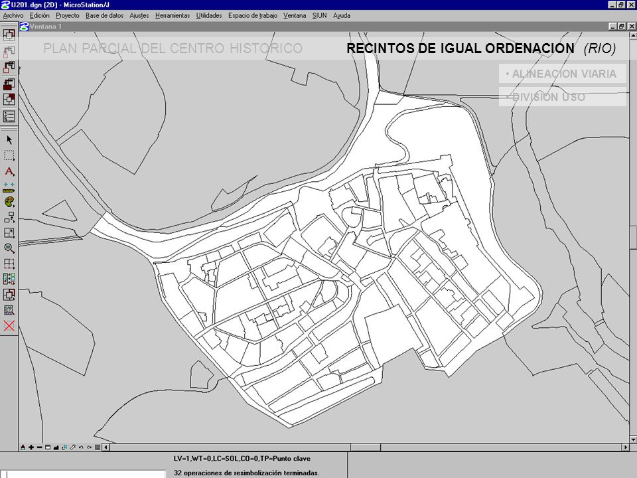Maximize the Ventana 1 view window

(x=622, y=27)
